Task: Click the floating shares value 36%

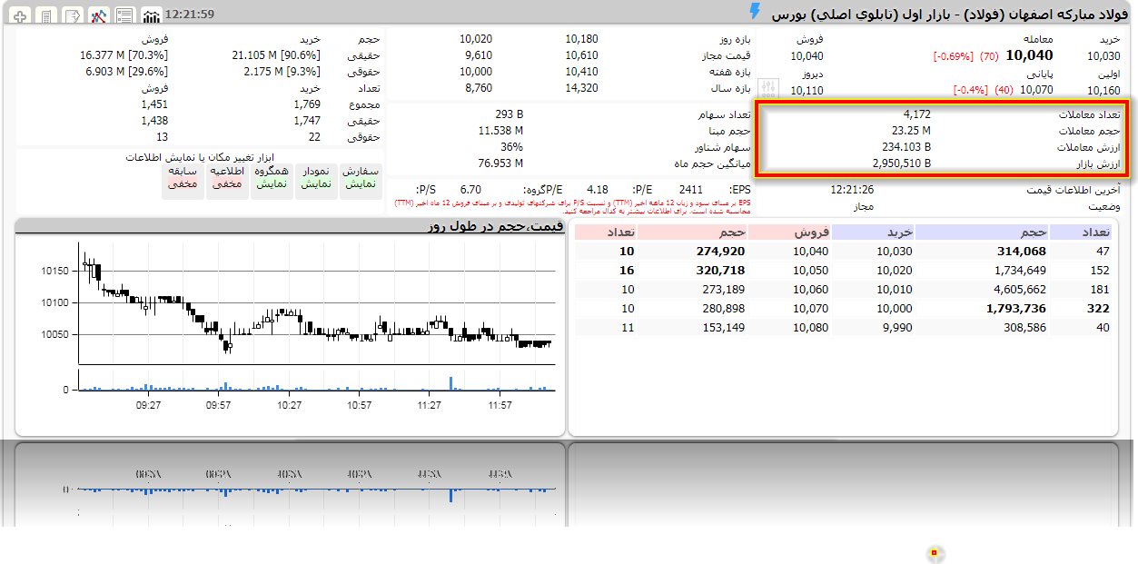Action: click(x=512, y=147)
